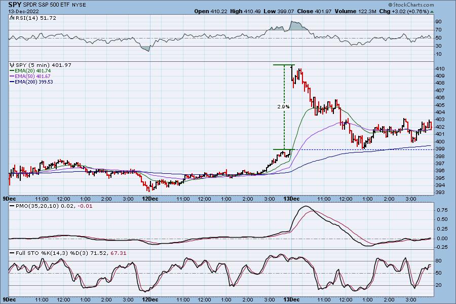
Task: Click the 67.31 %D value in STO legend
Action: [119, 253]
